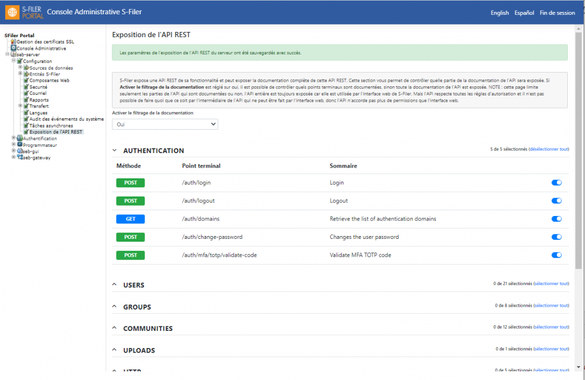Expand the COMMUNITIES section chevron
This screenshot has height=380, width=585.
tap(114, 328)
